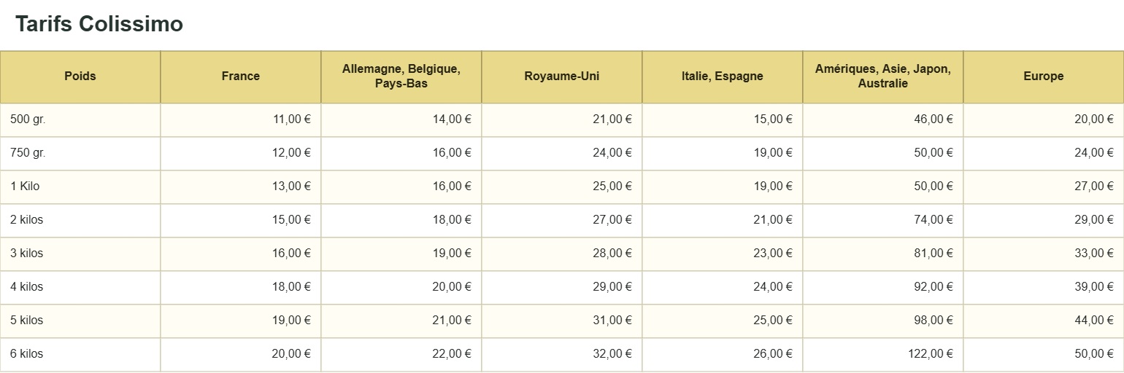This screenshot has height=373, width=1124.
Task: Select Allemagne price 22,00 € for 6 kilos
Action: coord(401,354)
